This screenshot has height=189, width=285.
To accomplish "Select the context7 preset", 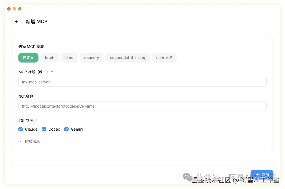I will [x=164, y=58].
